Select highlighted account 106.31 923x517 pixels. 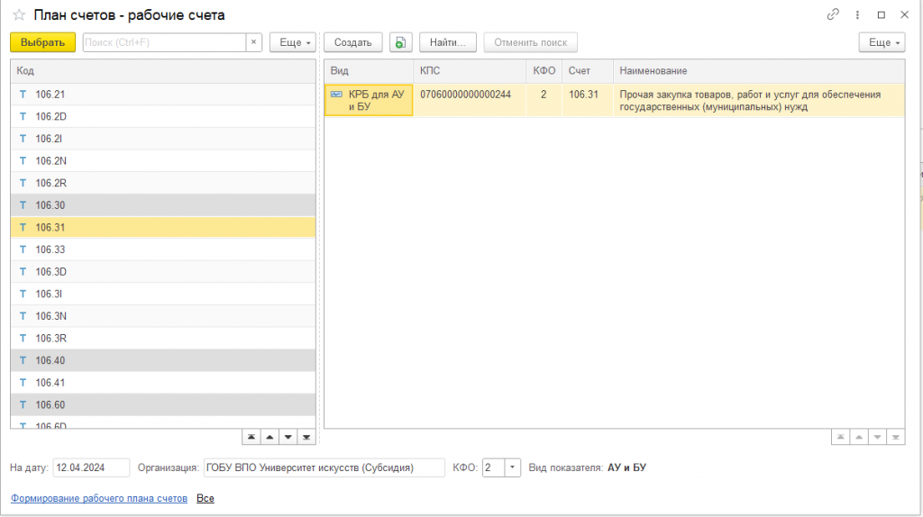(x=163, y=227)
